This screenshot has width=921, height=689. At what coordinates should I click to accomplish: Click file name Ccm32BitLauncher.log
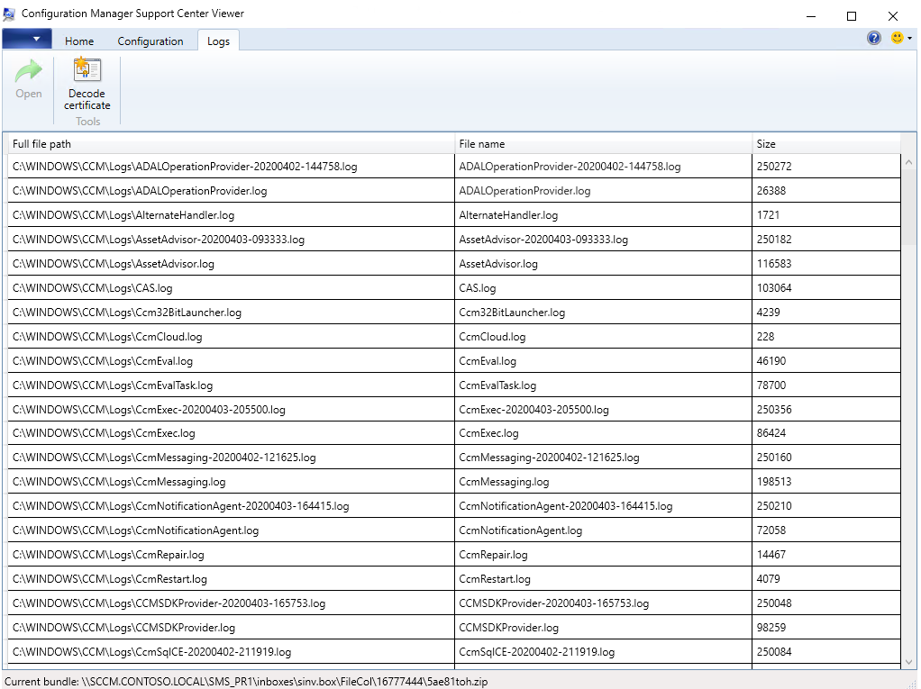(x=512, y=313)
